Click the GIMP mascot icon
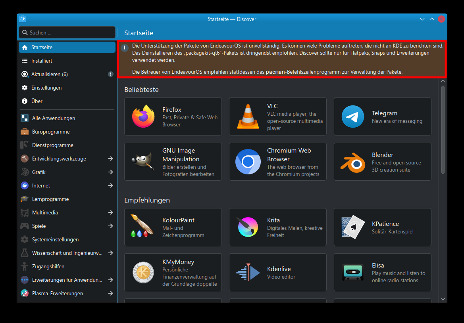The width and height of the screenshot is (464, 323). 143,162
